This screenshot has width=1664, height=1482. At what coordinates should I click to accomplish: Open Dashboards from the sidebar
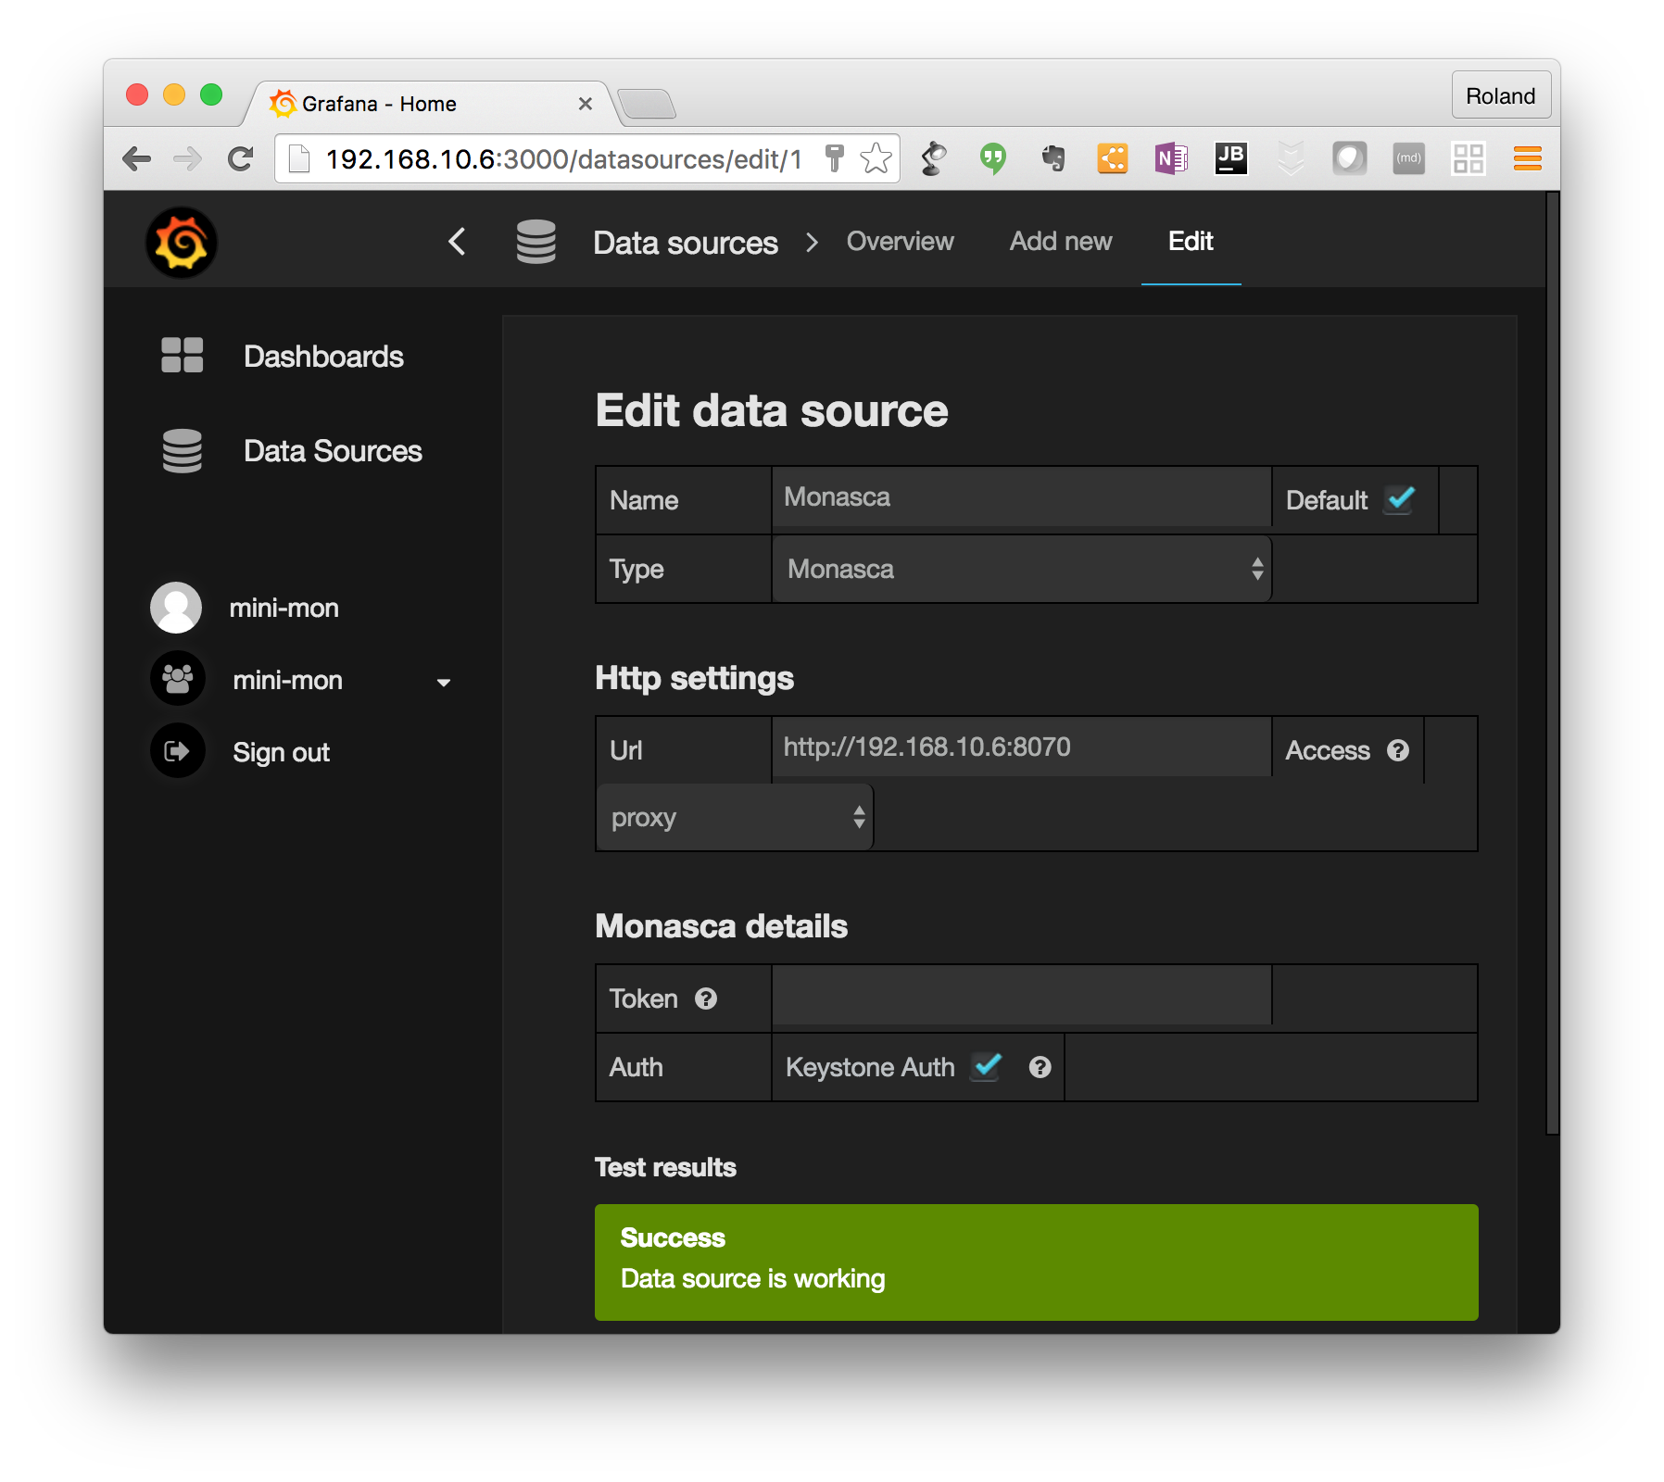point(323,357)
